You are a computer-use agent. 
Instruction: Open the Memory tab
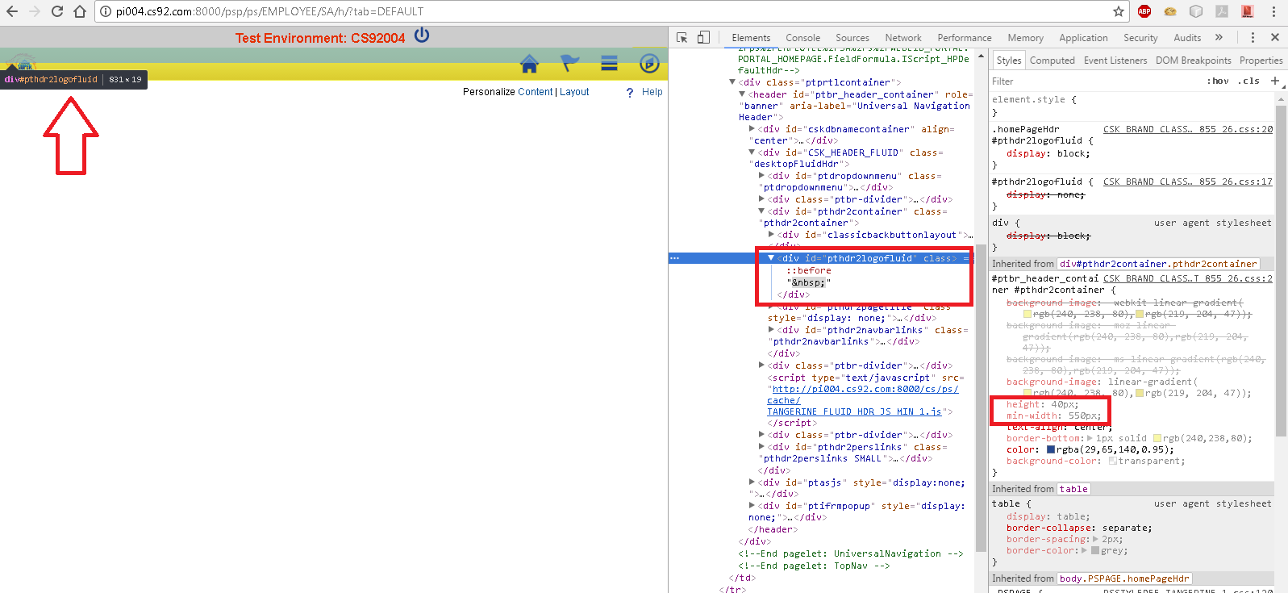pyautogui.click(x=1025, y=38)
